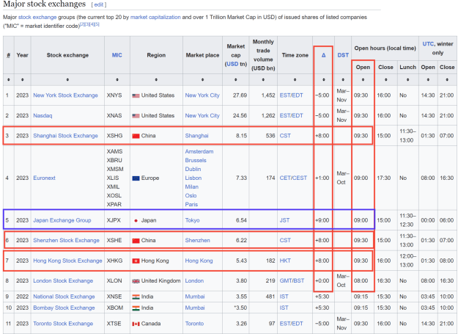The image size is (458, 334).
Task: Open Japan Exchange Group link
Action: pos(62,220)
